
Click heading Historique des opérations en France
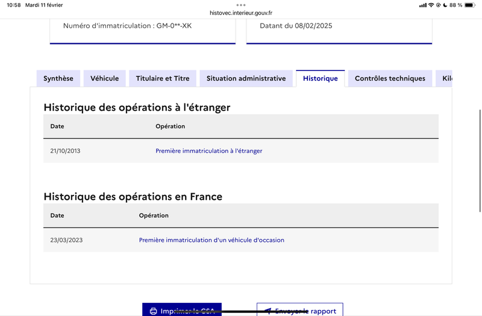click(133, 197)
